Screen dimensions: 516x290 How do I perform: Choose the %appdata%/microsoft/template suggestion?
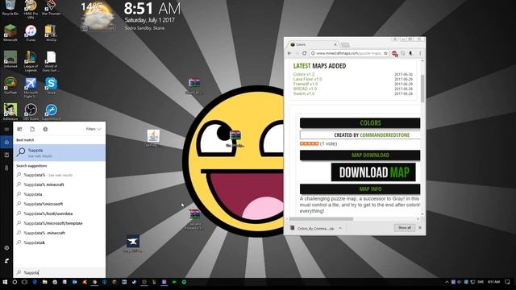click(60, 223)
